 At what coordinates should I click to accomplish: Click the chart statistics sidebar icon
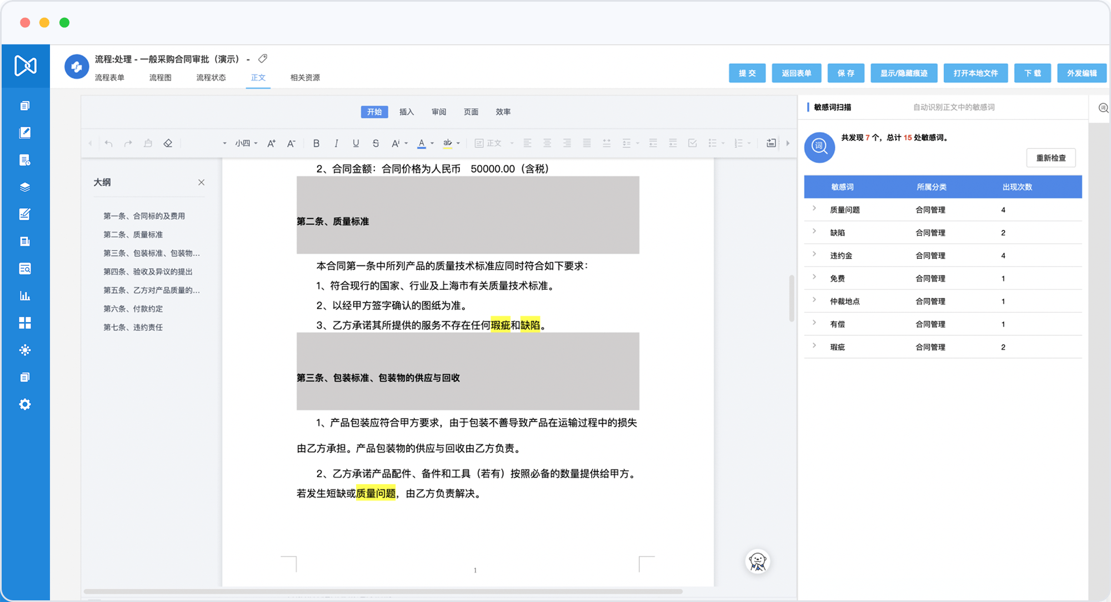coord(25,295)
